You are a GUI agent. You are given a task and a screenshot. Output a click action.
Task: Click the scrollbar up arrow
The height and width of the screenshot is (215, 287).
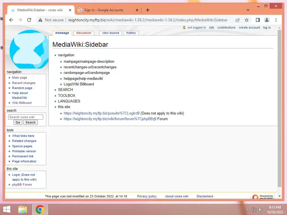[x=279, y=28]
